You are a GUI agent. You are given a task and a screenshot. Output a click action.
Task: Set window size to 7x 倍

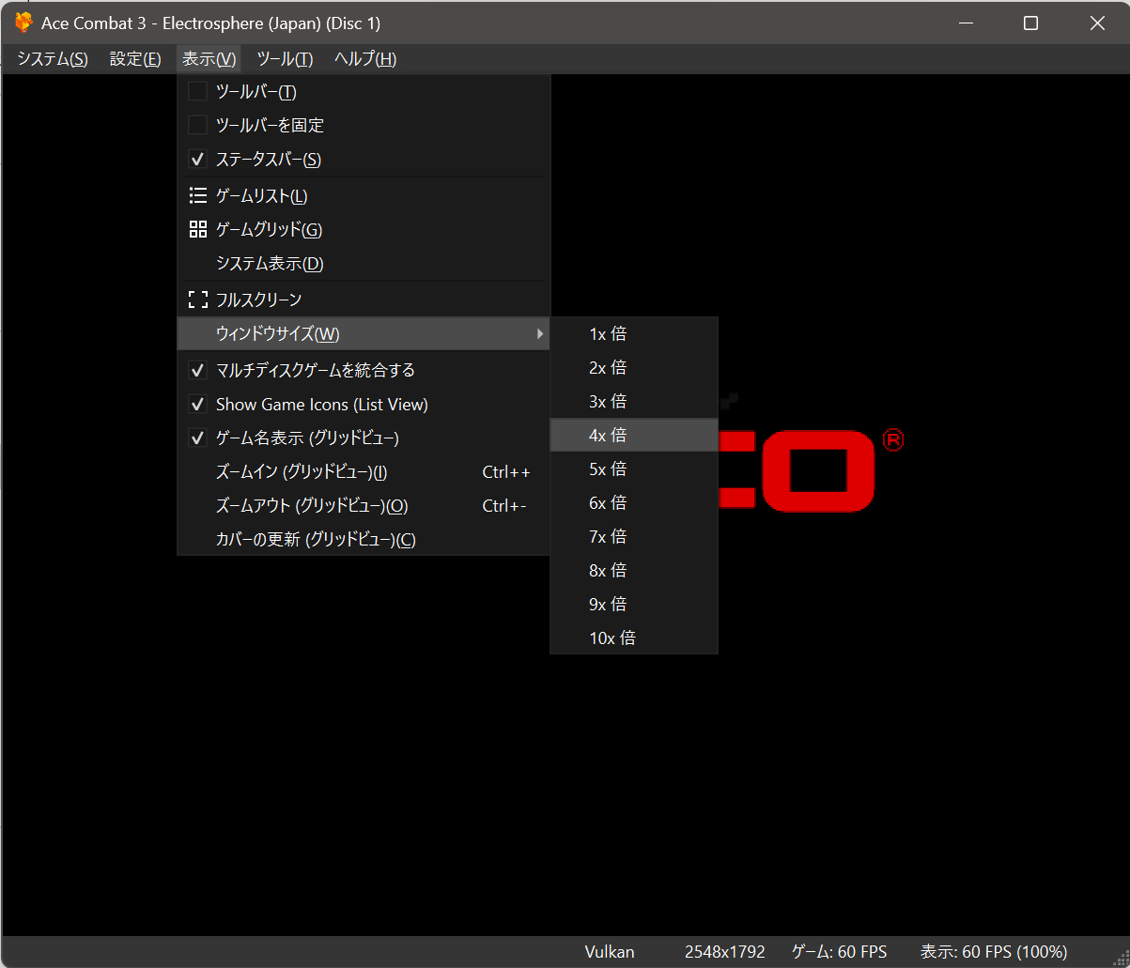coord(634,537)
